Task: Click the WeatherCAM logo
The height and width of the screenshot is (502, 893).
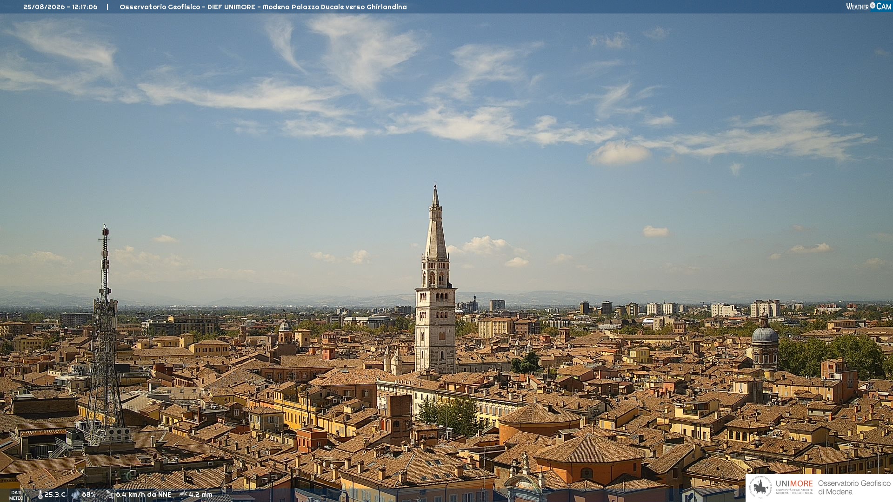Action: point(868,7)
